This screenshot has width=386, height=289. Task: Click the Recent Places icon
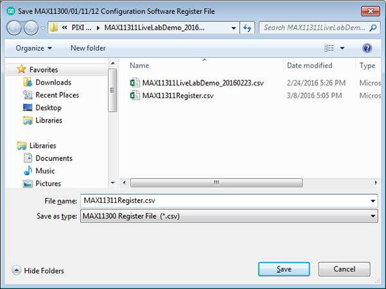[28, 95]
